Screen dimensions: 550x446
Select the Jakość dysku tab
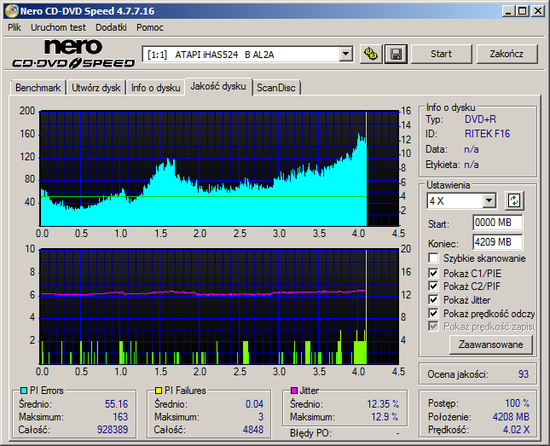(218, 86)
